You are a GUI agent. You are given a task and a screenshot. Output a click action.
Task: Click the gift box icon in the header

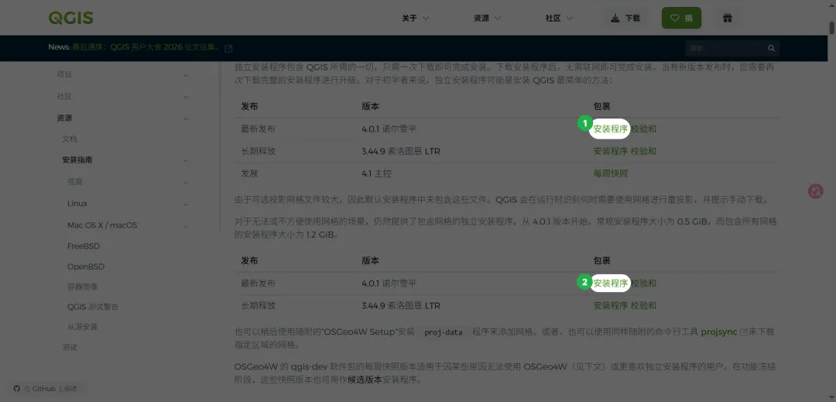727,18
